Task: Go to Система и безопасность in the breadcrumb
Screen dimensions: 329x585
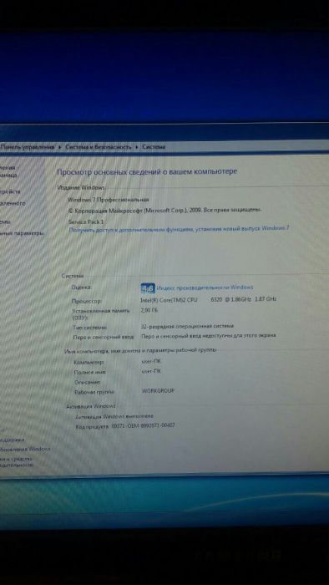Action: tap(99, 147)
